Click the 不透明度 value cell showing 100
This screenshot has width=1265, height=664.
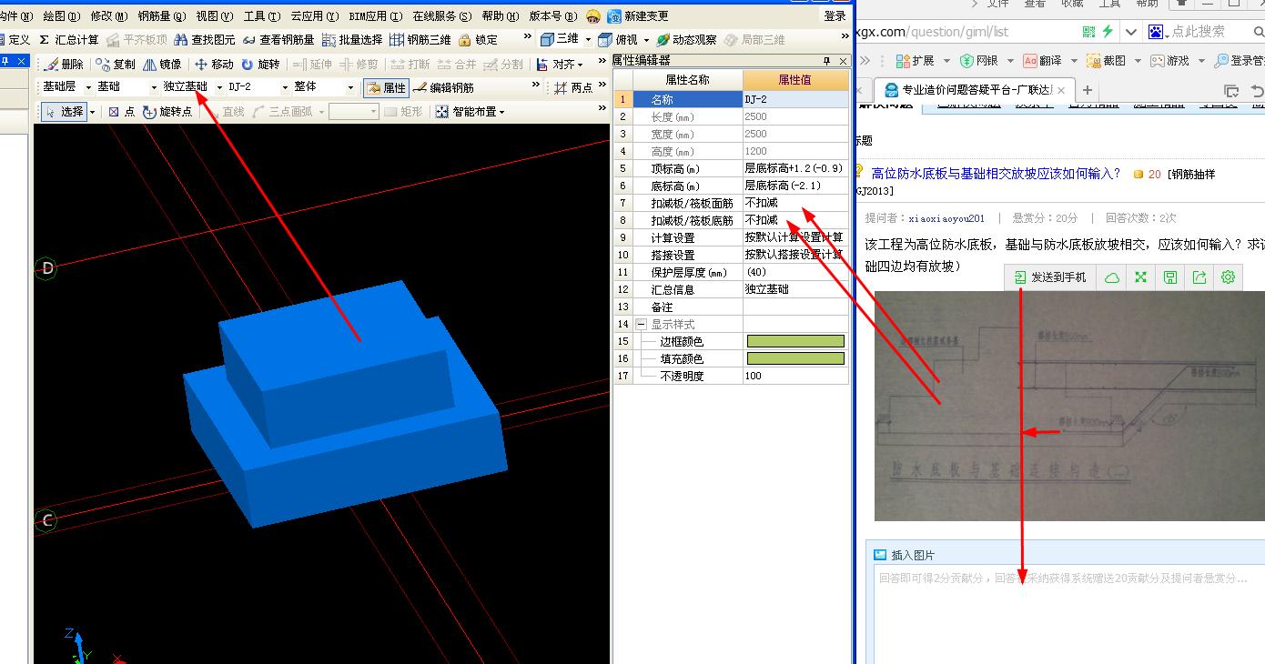(795, 376)
